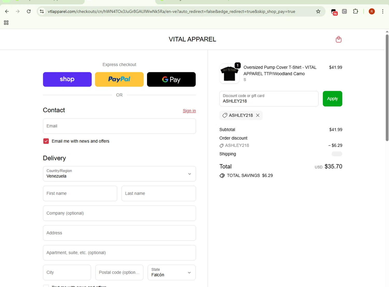The height and width of the screenshot is (287, 389).
Task: Pay with PayPal express checkout
Action: point(119,79)
